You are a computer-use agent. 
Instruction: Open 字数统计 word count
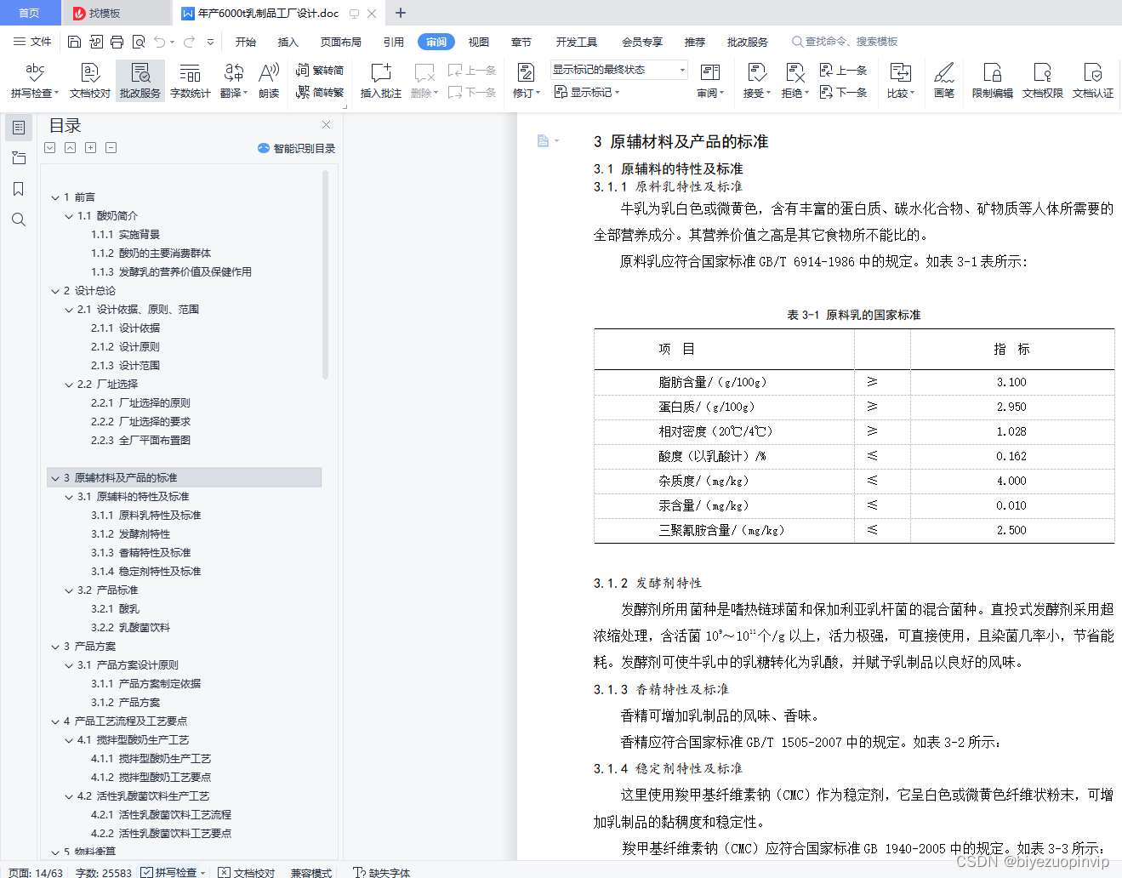pos(190,81)
